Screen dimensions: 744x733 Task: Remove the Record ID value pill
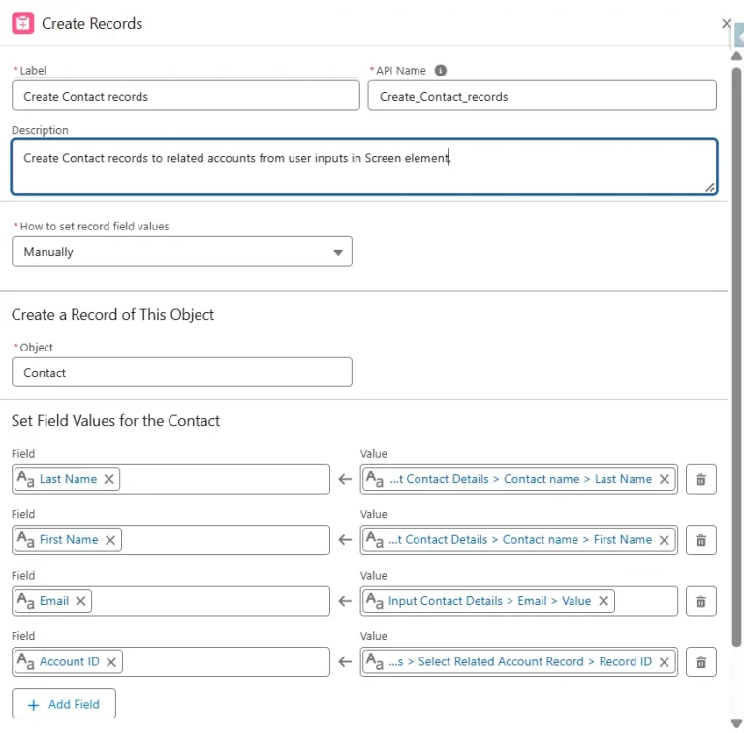[665, 662]
